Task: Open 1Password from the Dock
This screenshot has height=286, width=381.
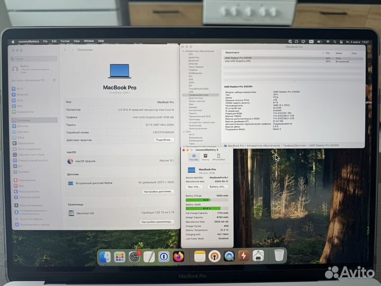Action: click(164, 256)
